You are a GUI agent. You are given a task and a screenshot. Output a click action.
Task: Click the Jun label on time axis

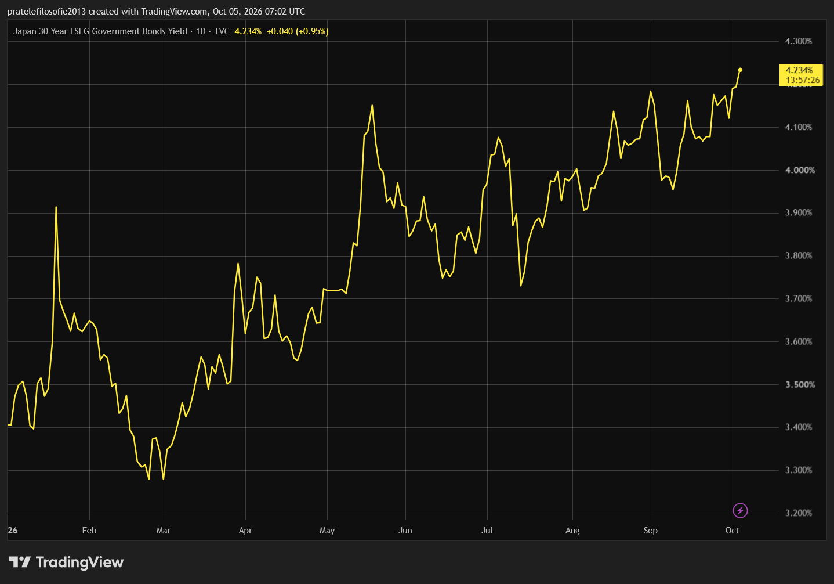pos(405,531)
